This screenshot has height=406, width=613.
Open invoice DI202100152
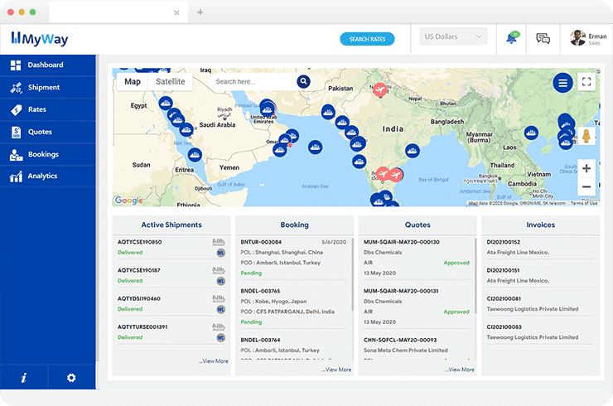tap(503, 242)
